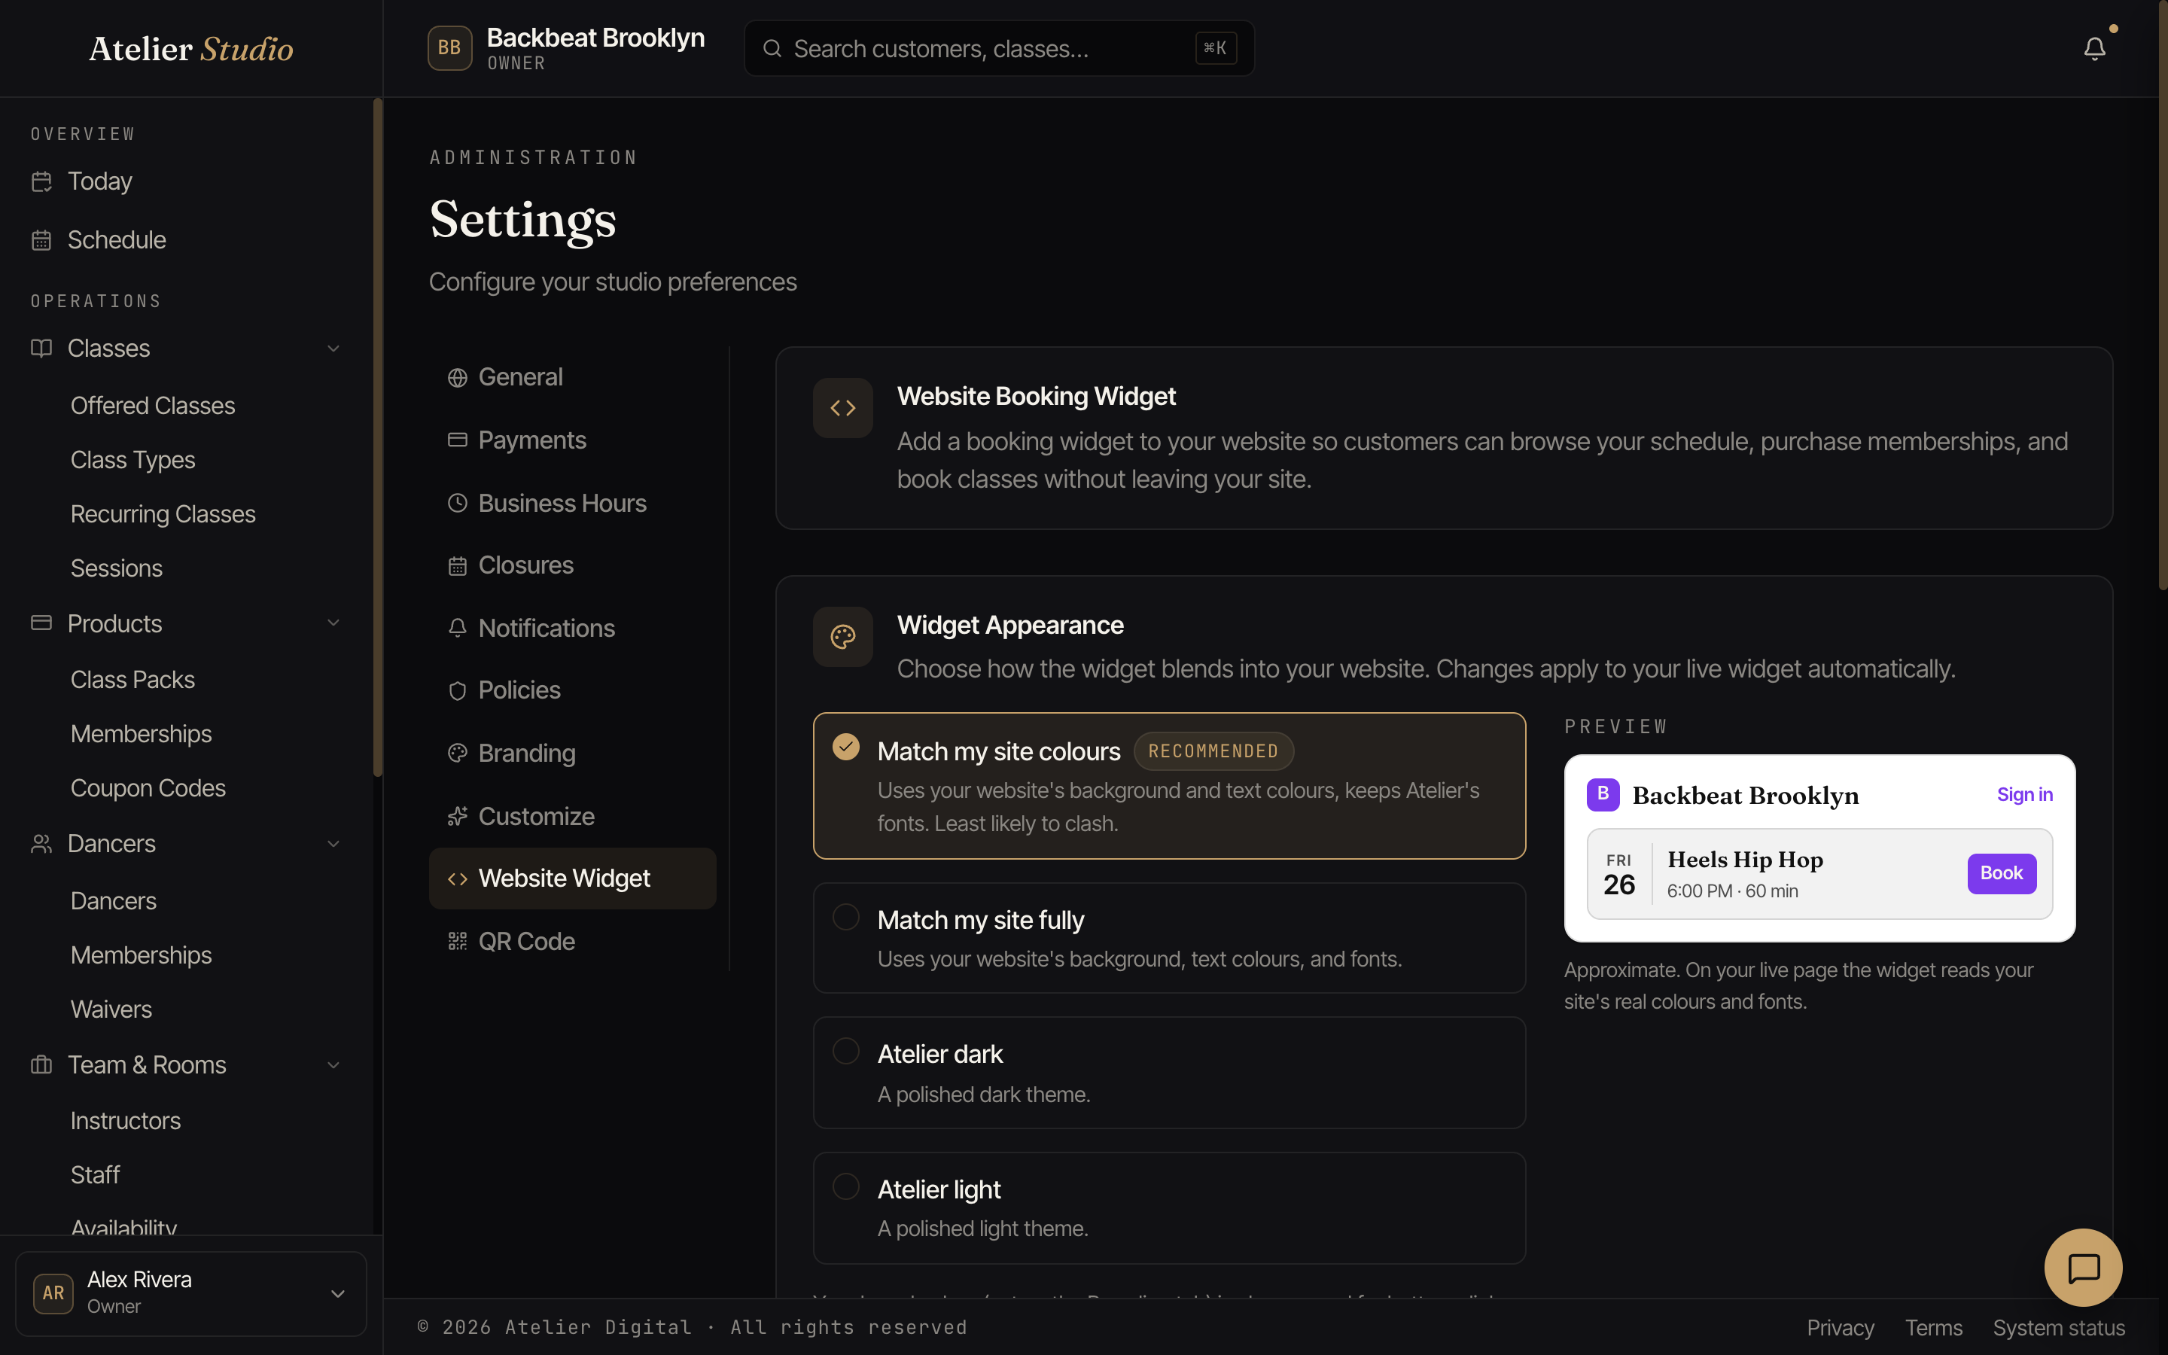The height and width of the screenshot is (1355, 2168).
Task: Click the purple B logo in preview
Action: [x=1603, y=795]
